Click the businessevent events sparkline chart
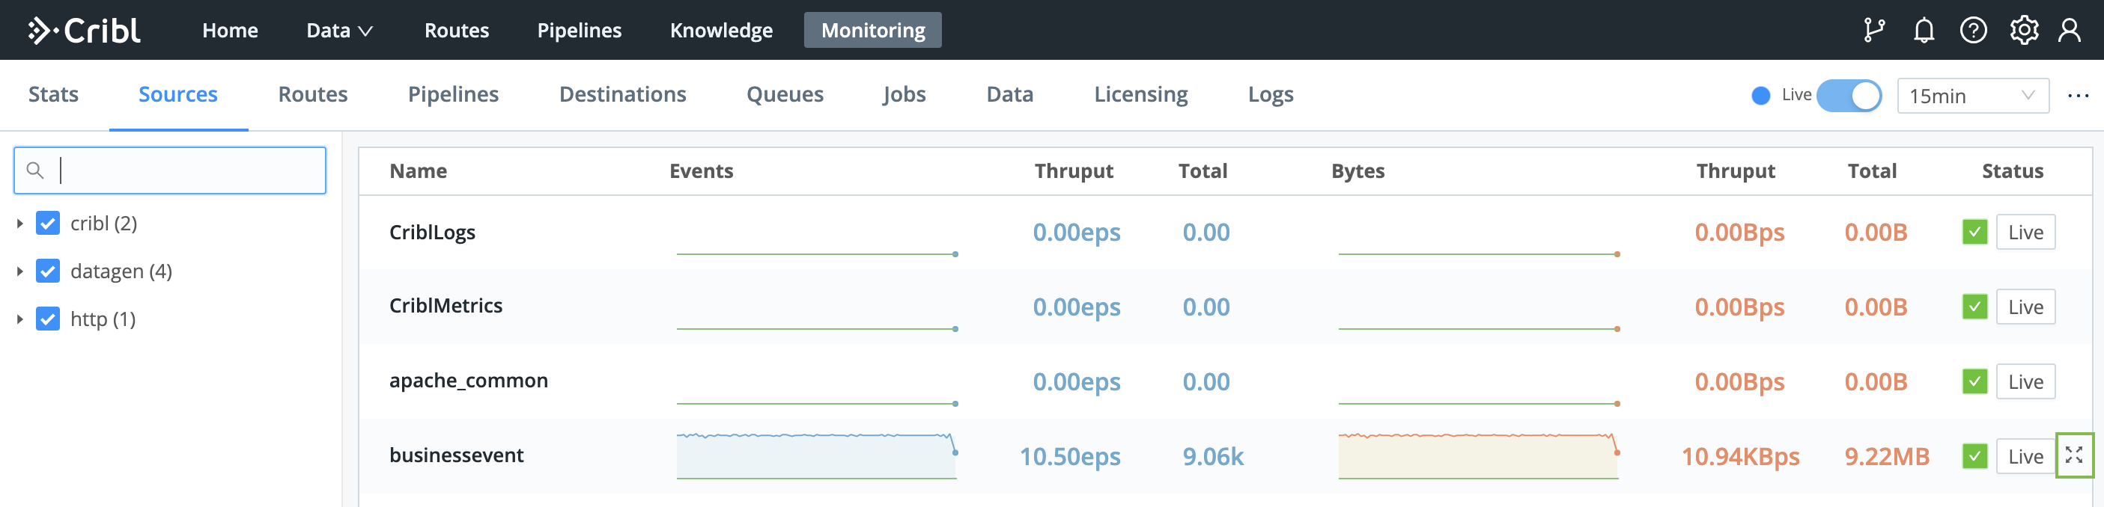Image resolution: width=2104 pixels, height=507 pixels. tap(817, 455)
